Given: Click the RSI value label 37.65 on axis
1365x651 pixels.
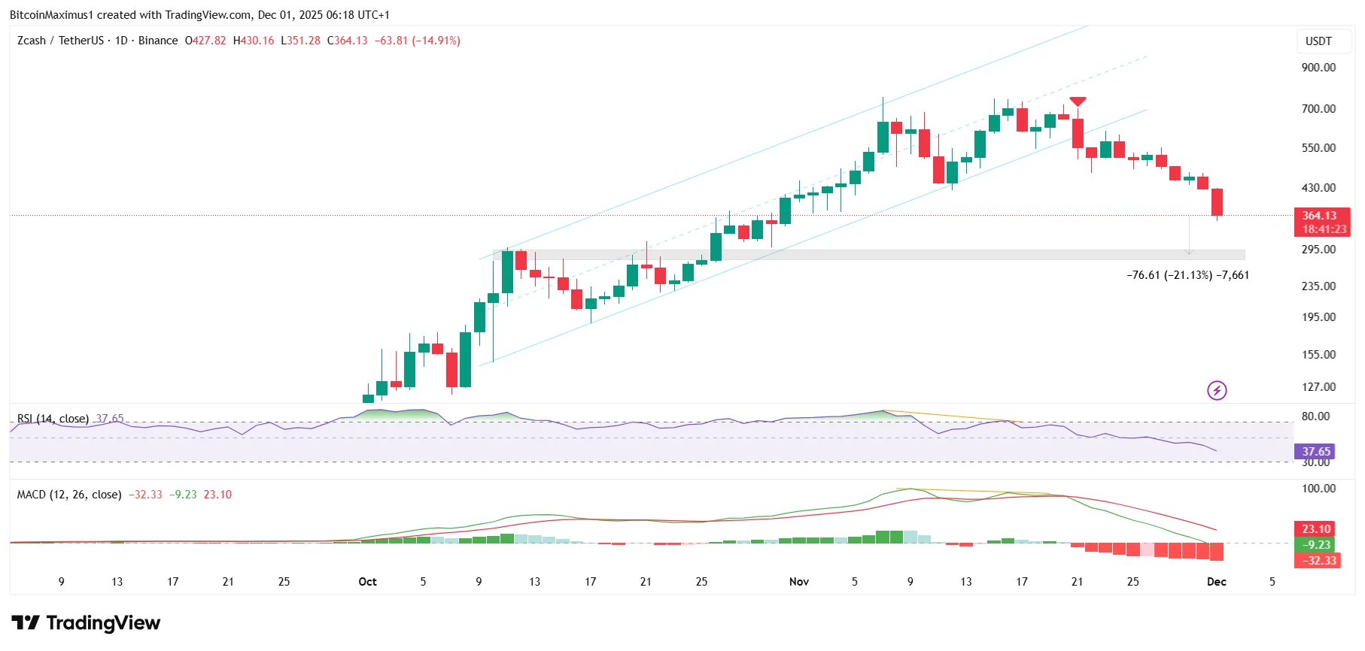Looking at the screenshot, I should pos(1316,451).
